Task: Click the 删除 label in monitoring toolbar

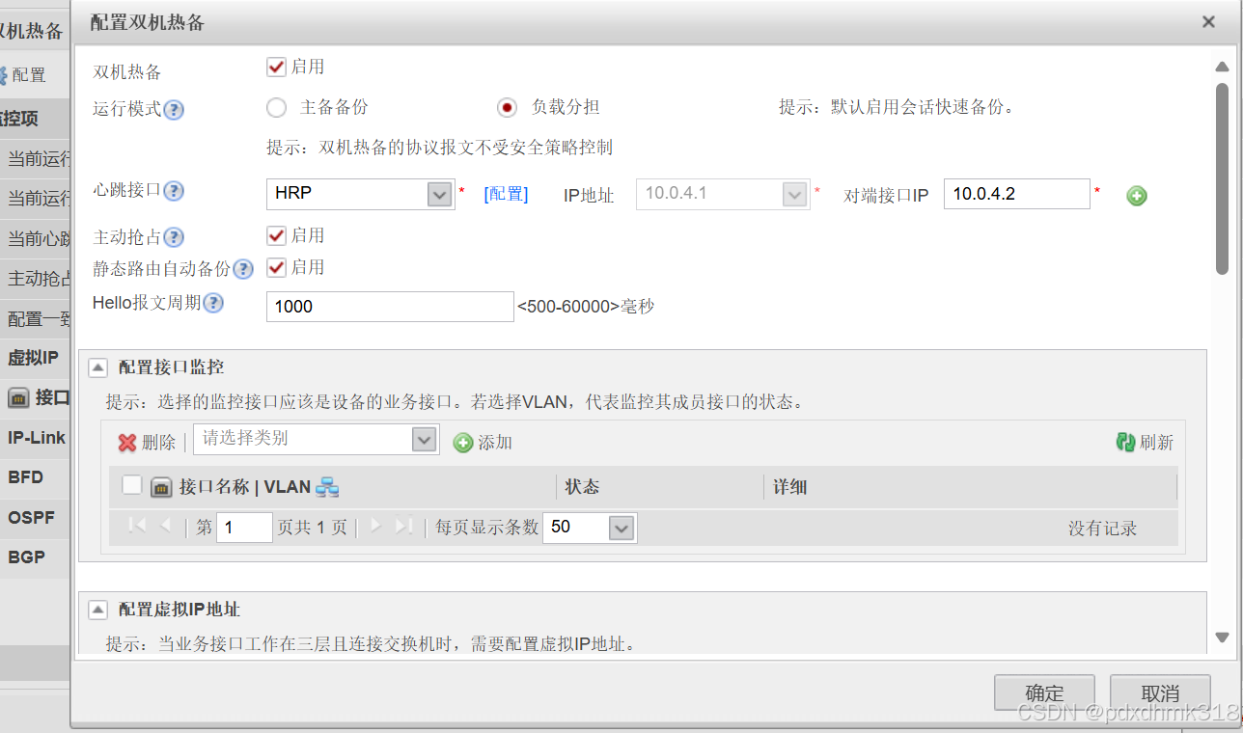Action: coord(158,443)
